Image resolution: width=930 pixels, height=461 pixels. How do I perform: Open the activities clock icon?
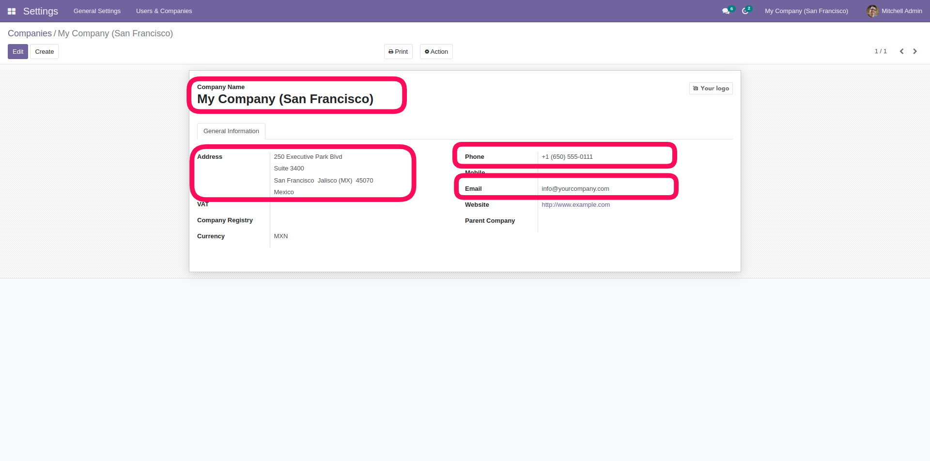(745, 11)
